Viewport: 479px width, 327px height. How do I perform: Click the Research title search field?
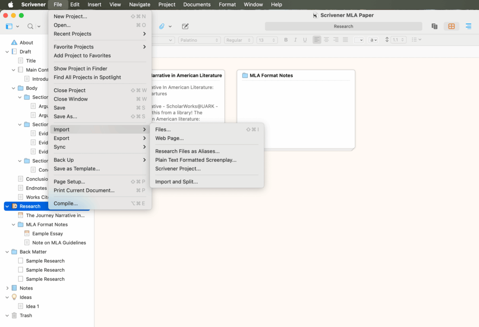pyautogui.click(x=343, y=26)
